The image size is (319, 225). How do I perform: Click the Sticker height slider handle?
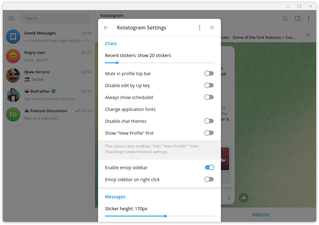tap(165, 216)
